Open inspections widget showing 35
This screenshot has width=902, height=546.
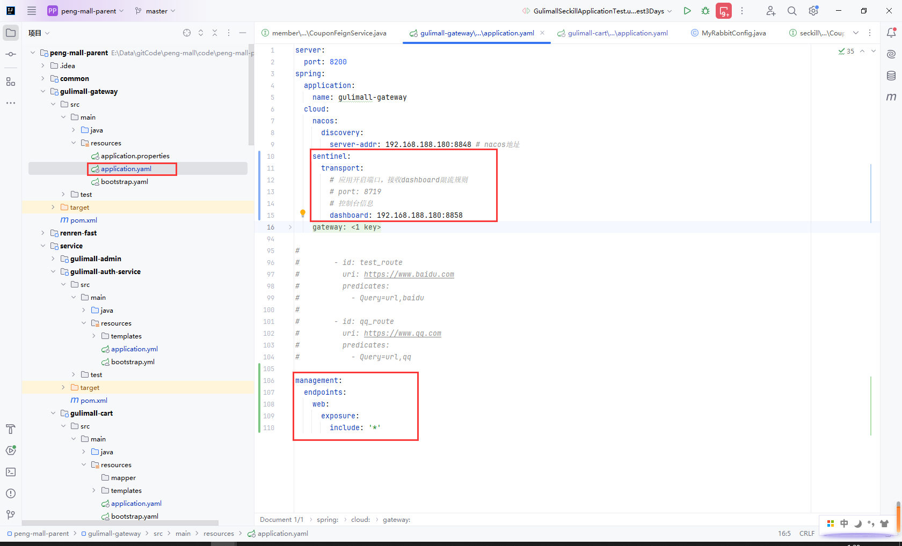[x=846, y=51]
